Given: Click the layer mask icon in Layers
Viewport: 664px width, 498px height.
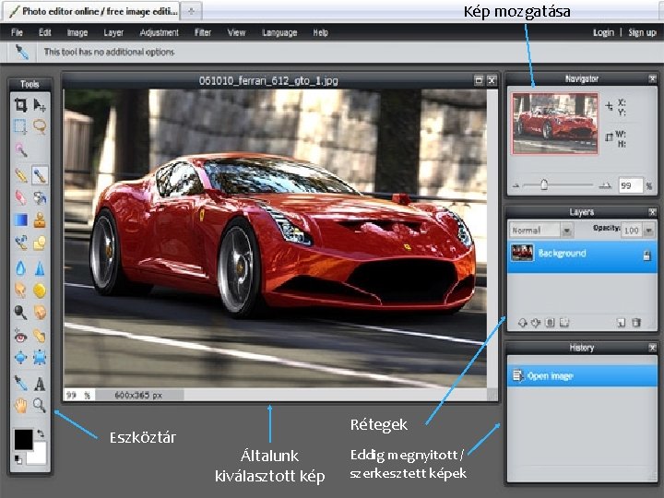Looking at the screenshot, I should pos(550,323).
